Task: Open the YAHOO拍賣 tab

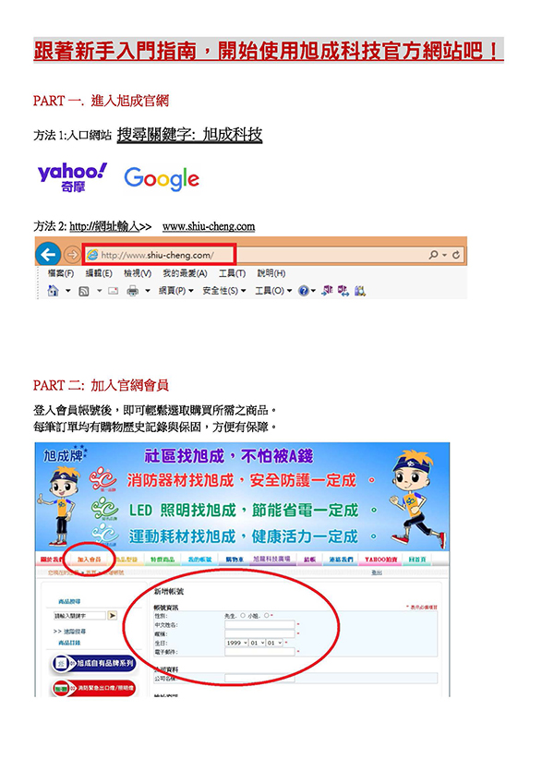Action: pos(380,560)
